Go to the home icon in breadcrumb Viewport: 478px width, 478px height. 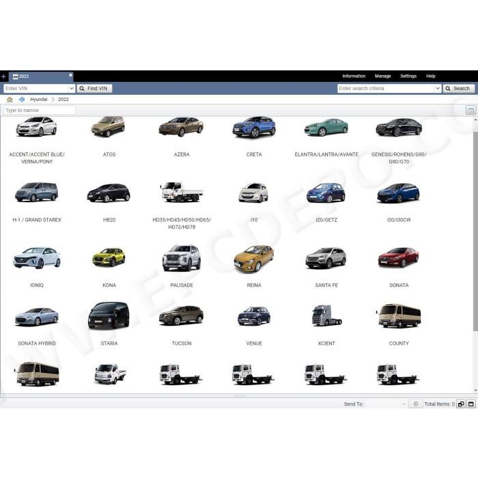10,100
